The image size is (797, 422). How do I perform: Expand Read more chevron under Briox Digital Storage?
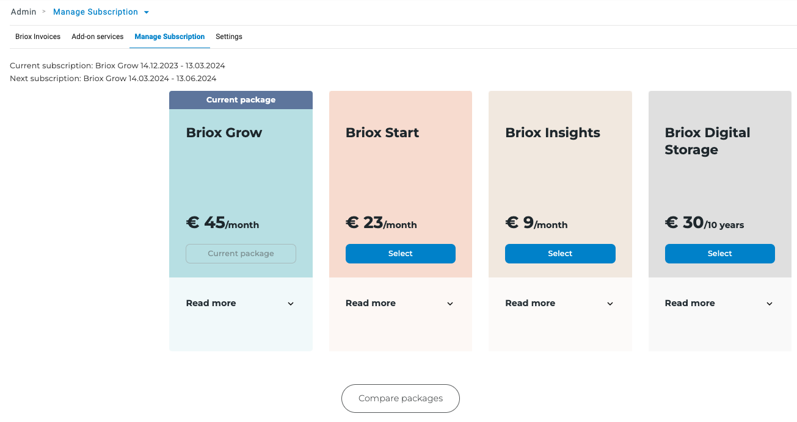(x=770, y=304)
